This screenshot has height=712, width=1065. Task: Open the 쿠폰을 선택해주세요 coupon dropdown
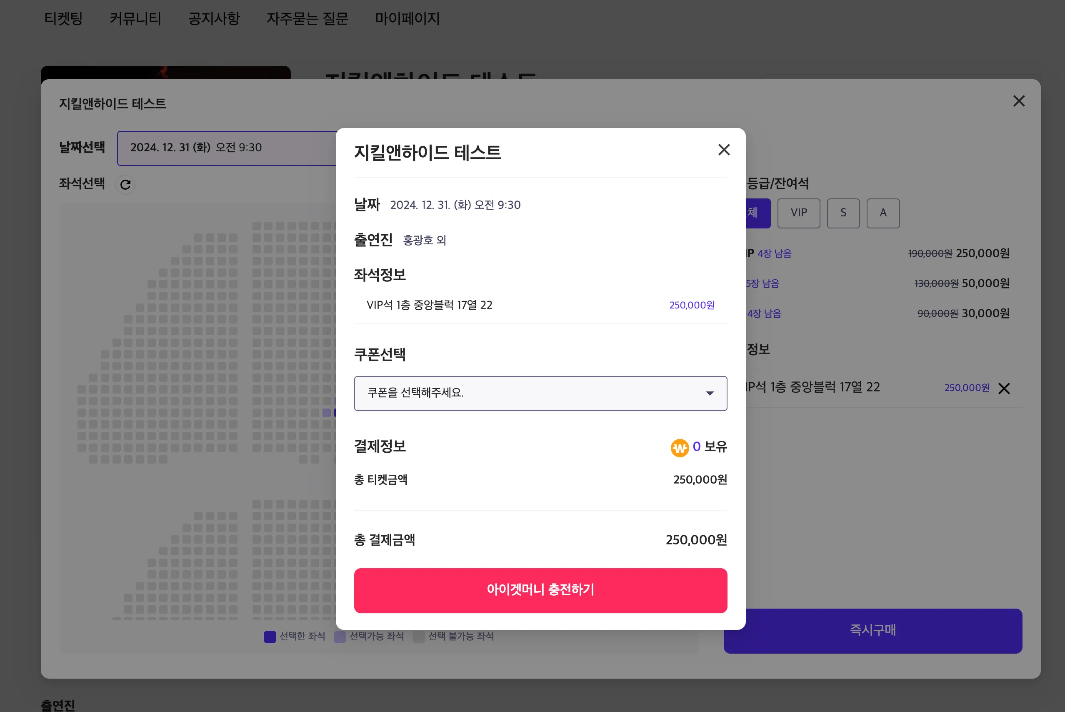[540, 393]
